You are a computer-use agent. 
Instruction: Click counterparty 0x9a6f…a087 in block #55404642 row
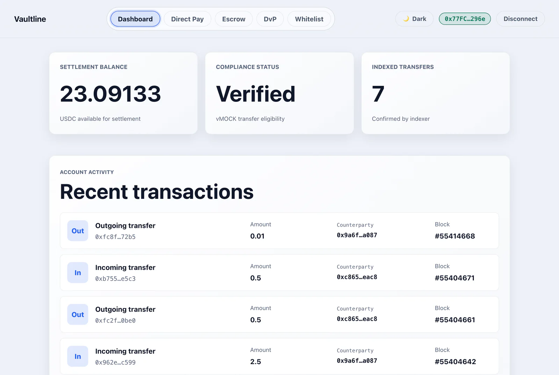coord(357,361)
